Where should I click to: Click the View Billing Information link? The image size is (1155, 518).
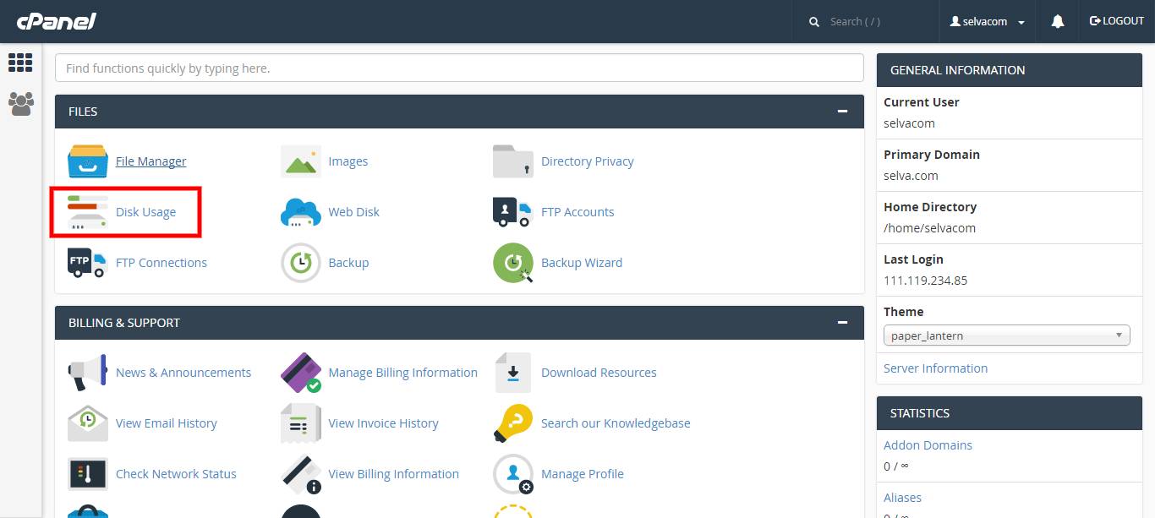(x=393, y=474)
